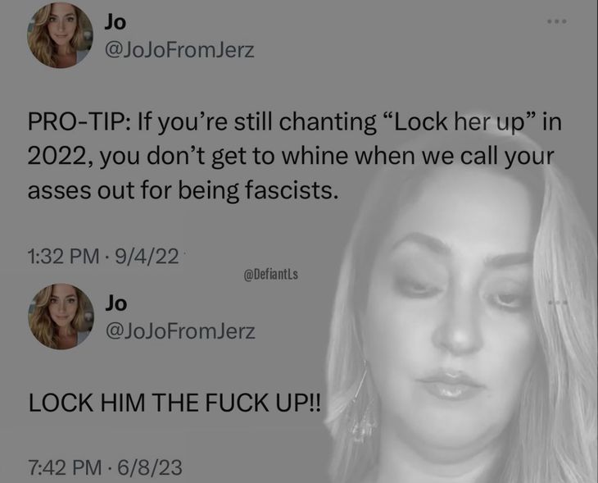Click the 9/4/22 date
598x483 pixels.
pyautogui.click(x=147, y=256)
